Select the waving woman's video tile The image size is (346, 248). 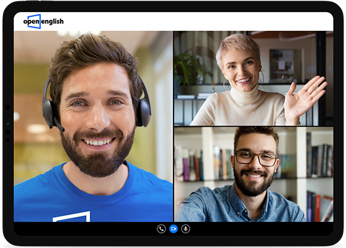pos(254,78)
